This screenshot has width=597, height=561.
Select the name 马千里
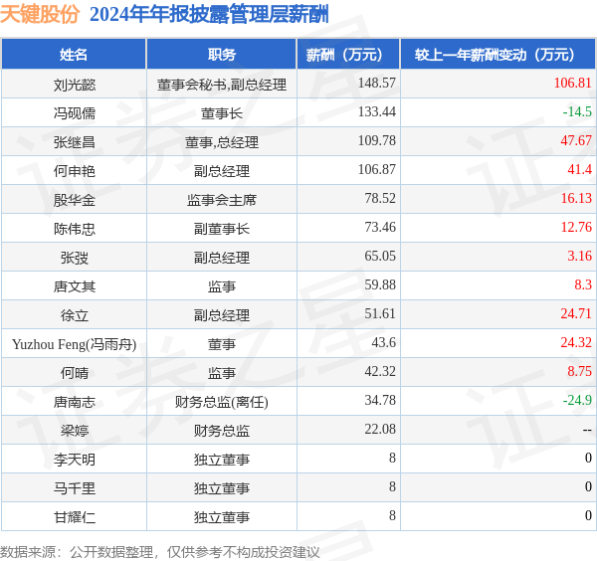point(75,488)
